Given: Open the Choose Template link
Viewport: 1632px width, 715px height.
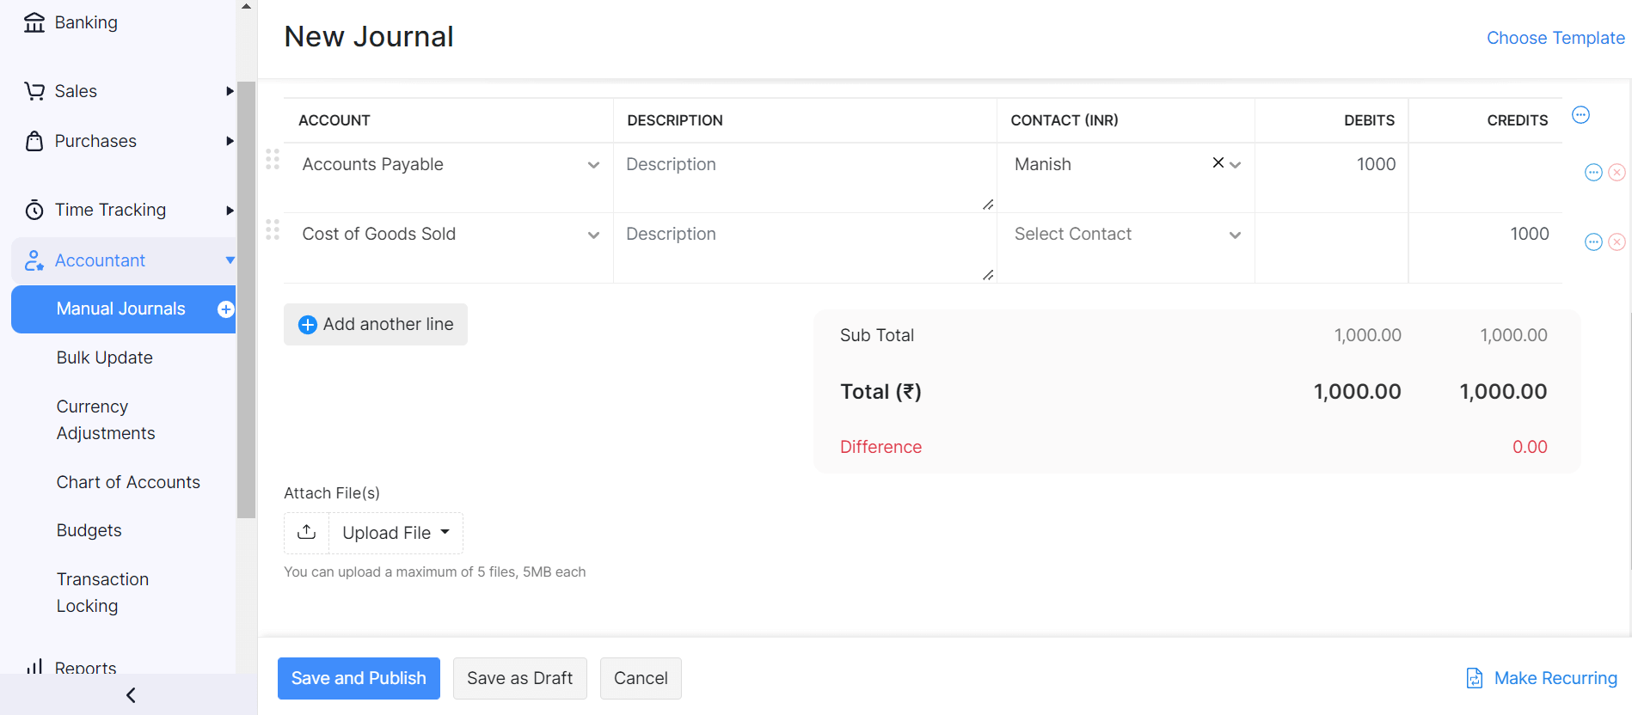Looking at the screenshot, I should click(x=1555, y=38).
